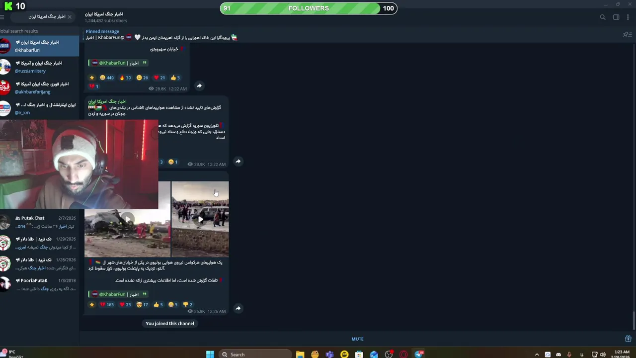This screenshot has height=358, width=636.
Task: Toggle the broken heart reaction showing 1
Action: pyautogui.click(x=93, y=86)
